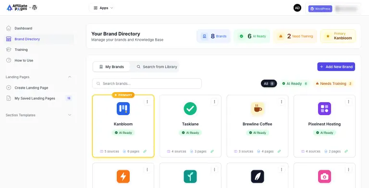Click the Affiliate Pages logo
This screenshot has width=369, height=188.
pyautogui.click(x=17, y=8)
